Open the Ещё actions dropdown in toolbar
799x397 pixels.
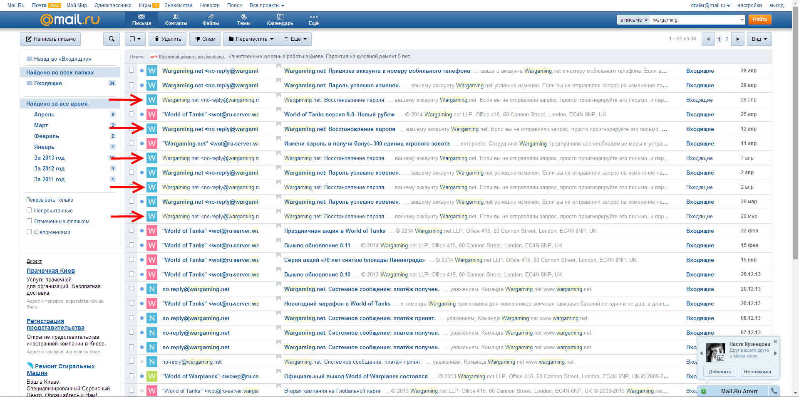(x=295, y=39)
